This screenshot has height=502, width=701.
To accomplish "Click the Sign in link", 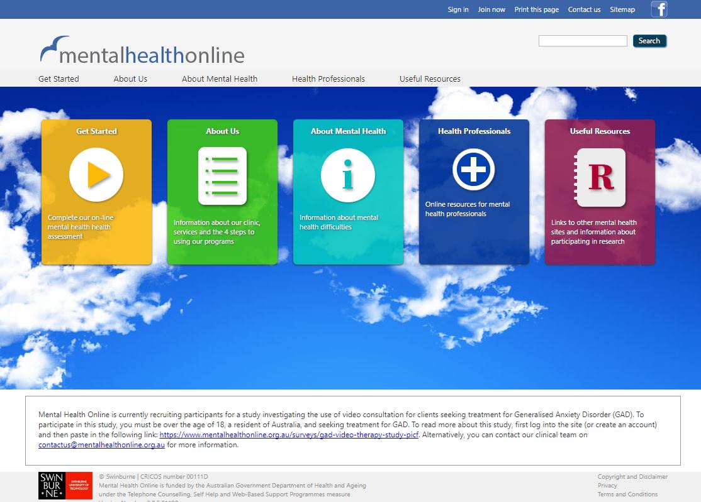I will [x=458, y=9].
